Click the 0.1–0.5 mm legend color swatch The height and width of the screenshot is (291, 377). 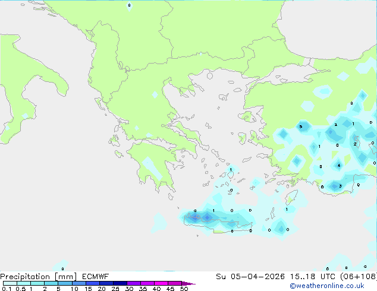point(10,283)
